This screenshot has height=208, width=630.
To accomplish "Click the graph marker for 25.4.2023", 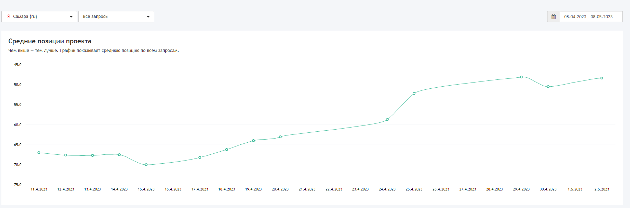I will (x=414, y=94).
